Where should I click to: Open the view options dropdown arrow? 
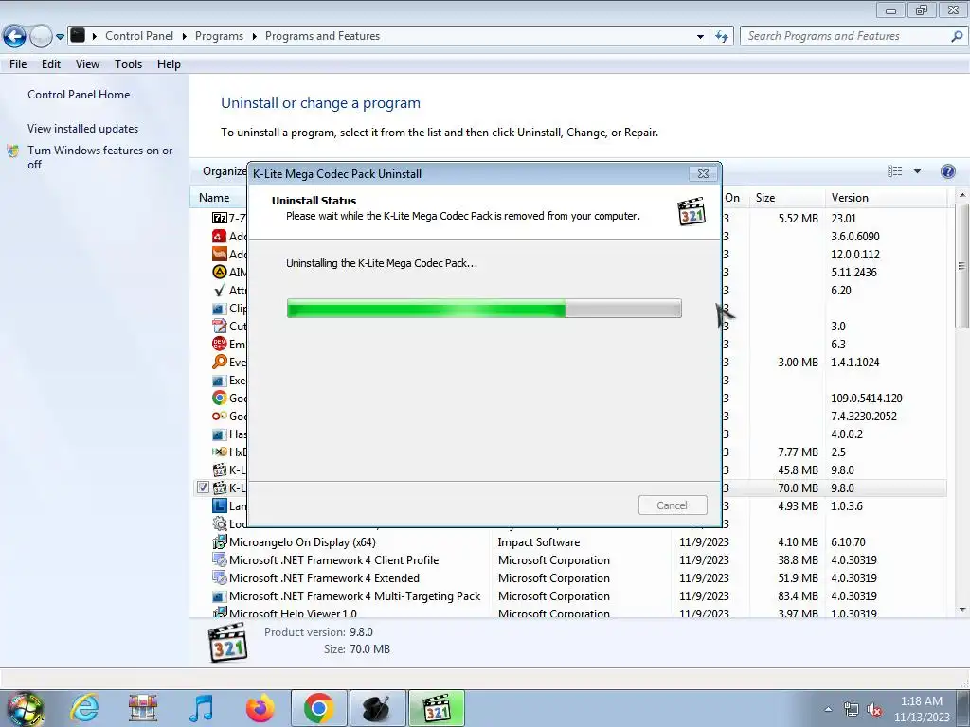coord(917,171)
